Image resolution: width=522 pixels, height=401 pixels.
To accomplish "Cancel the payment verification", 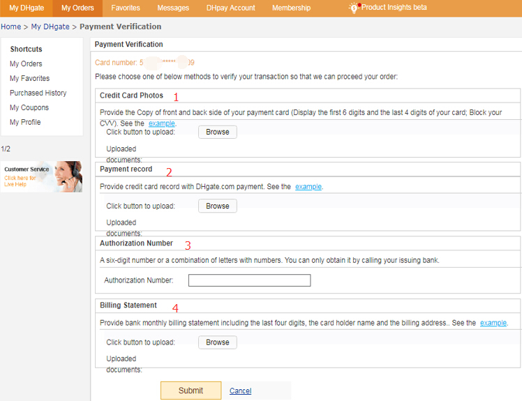I will (240, 391).
